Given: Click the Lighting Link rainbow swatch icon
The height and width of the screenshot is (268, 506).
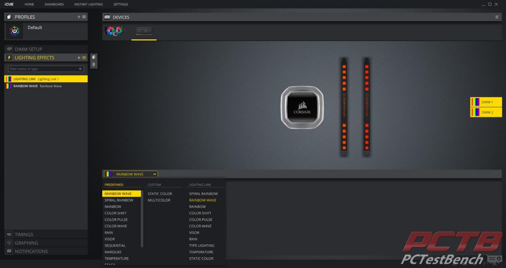Looking at the screenshot, I should pyautogui.click(x=9, y=79).
